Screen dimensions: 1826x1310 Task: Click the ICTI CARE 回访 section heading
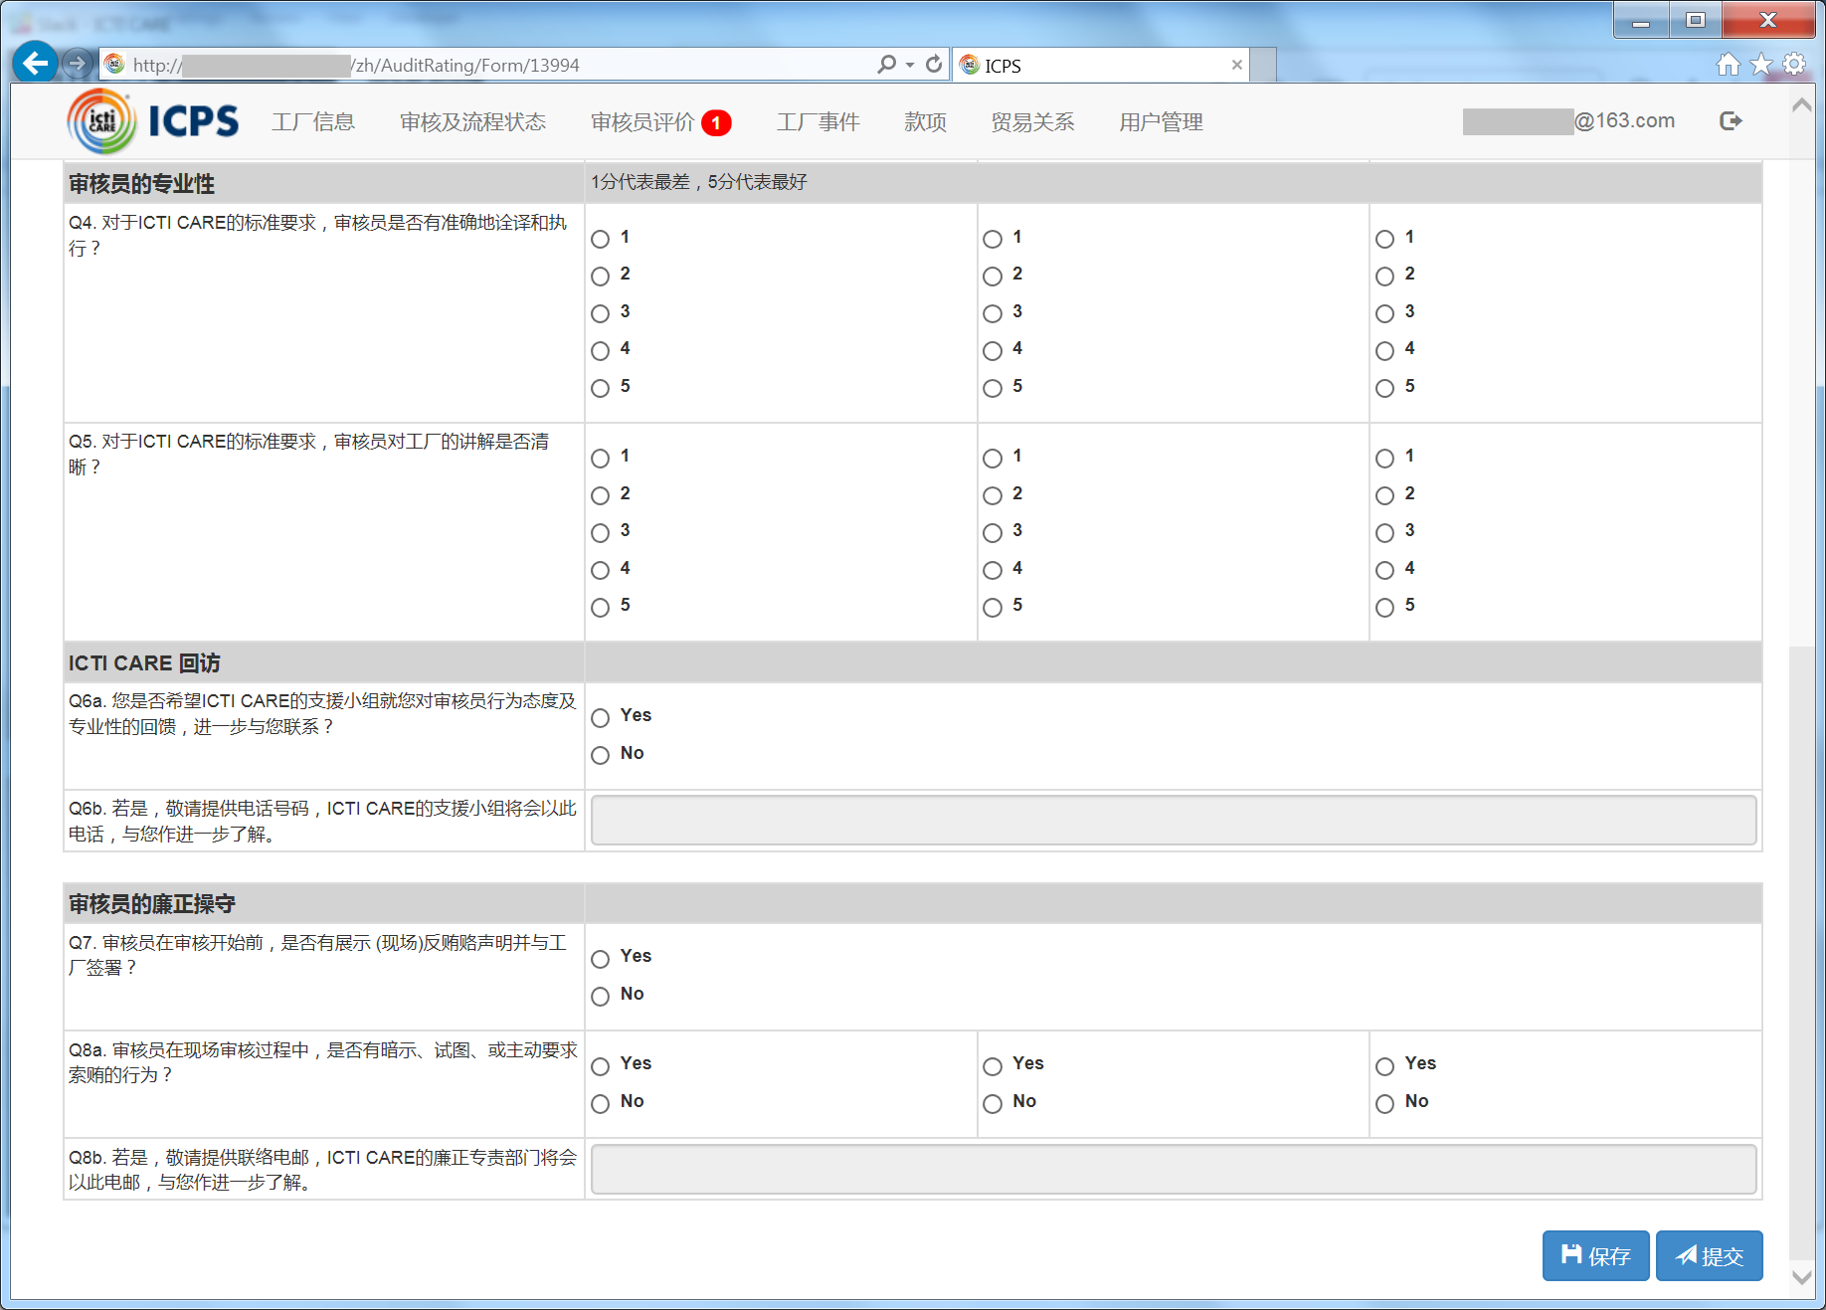pyautogui.click(x=144, y=663)
